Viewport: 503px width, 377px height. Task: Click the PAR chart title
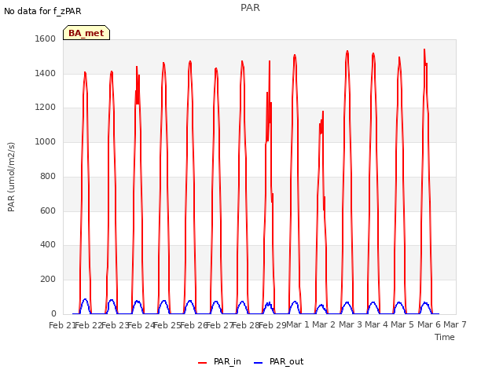[250, 7]
